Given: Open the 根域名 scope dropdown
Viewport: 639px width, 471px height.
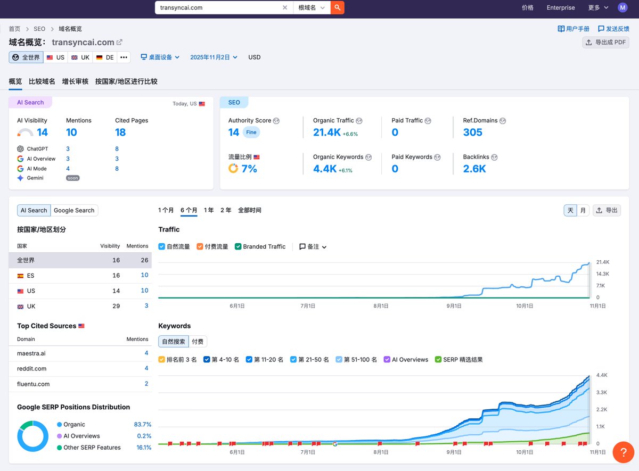Looking at the screenshot, I should [312, 7].
